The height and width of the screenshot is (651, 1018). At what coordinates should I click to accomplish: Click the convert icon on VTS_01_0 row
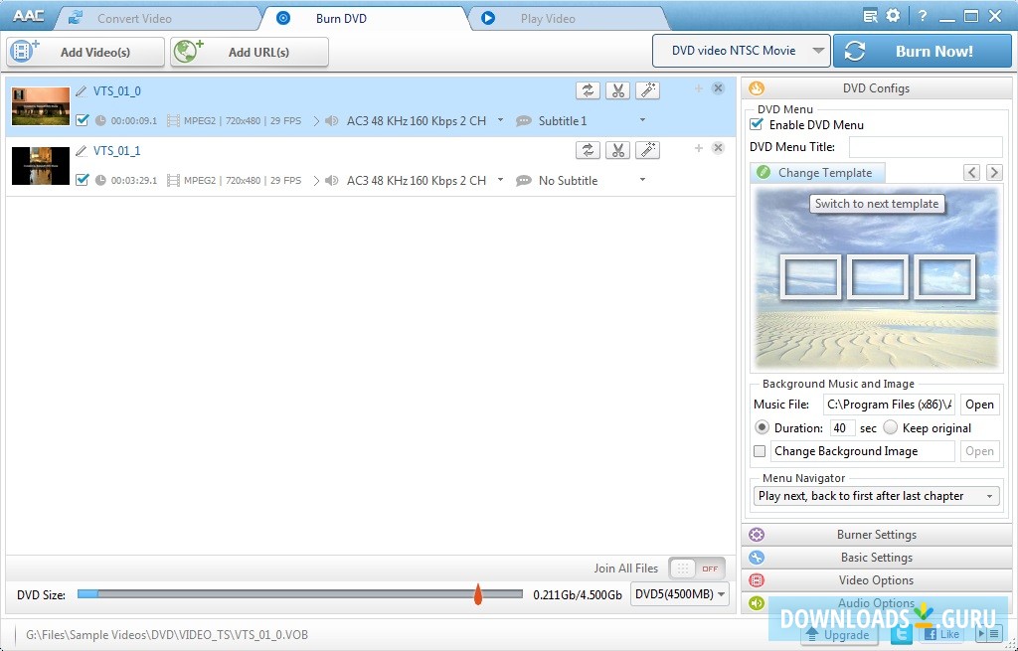(x=588, y=90)
